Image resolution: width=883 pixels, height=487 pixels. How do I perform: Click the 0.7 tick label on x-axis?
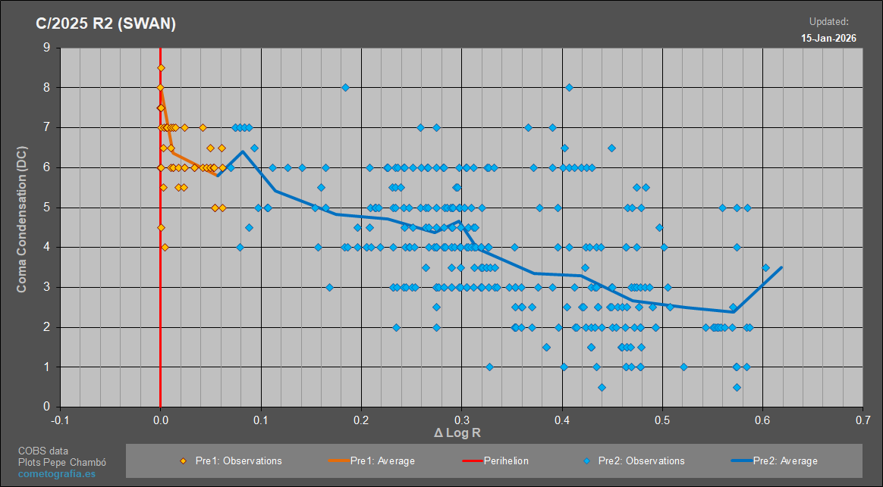click(x=863, y=420)
